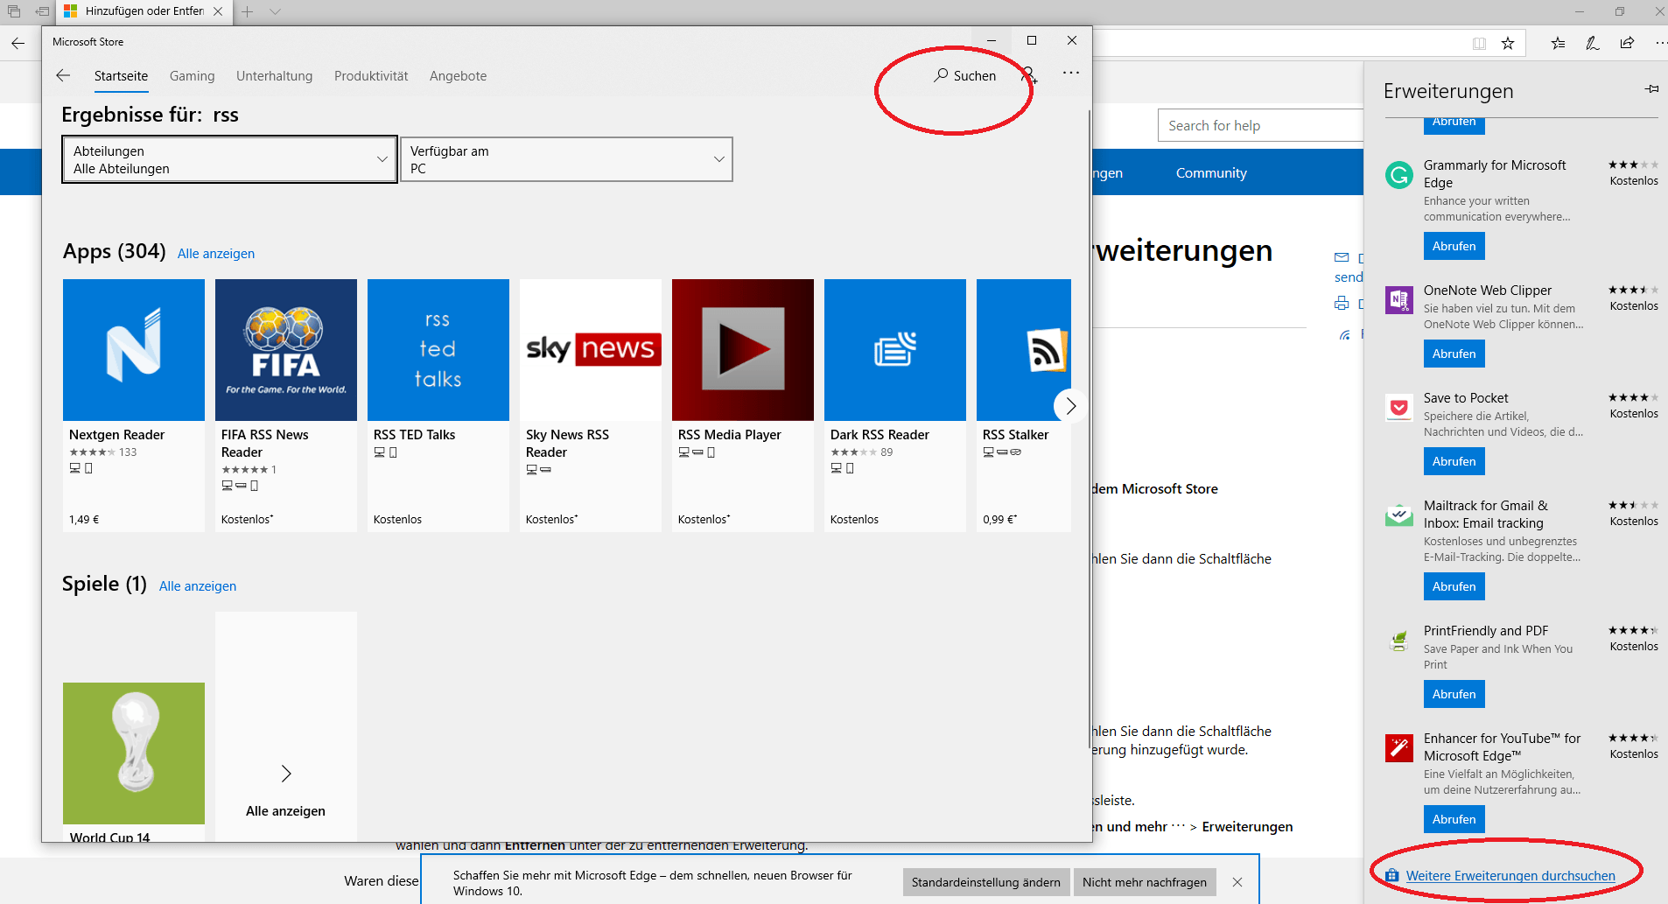Click the Microsoft Store vertical scrollbar
This screenshot has width=1668, height=904.
(x=1089, y=429)
